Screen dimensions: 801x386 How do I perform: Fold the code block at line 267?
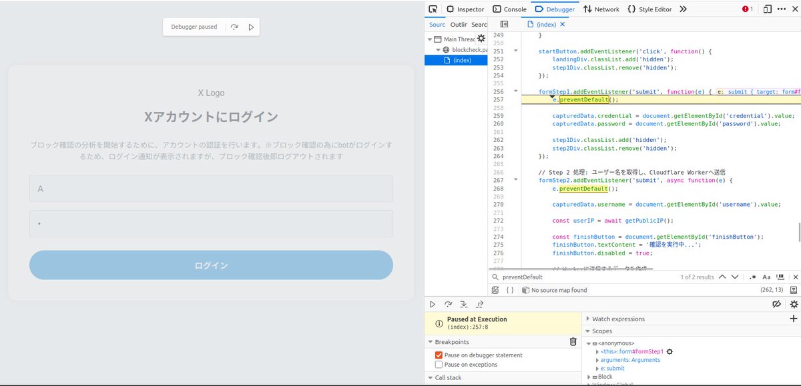(x=515, y=180)
